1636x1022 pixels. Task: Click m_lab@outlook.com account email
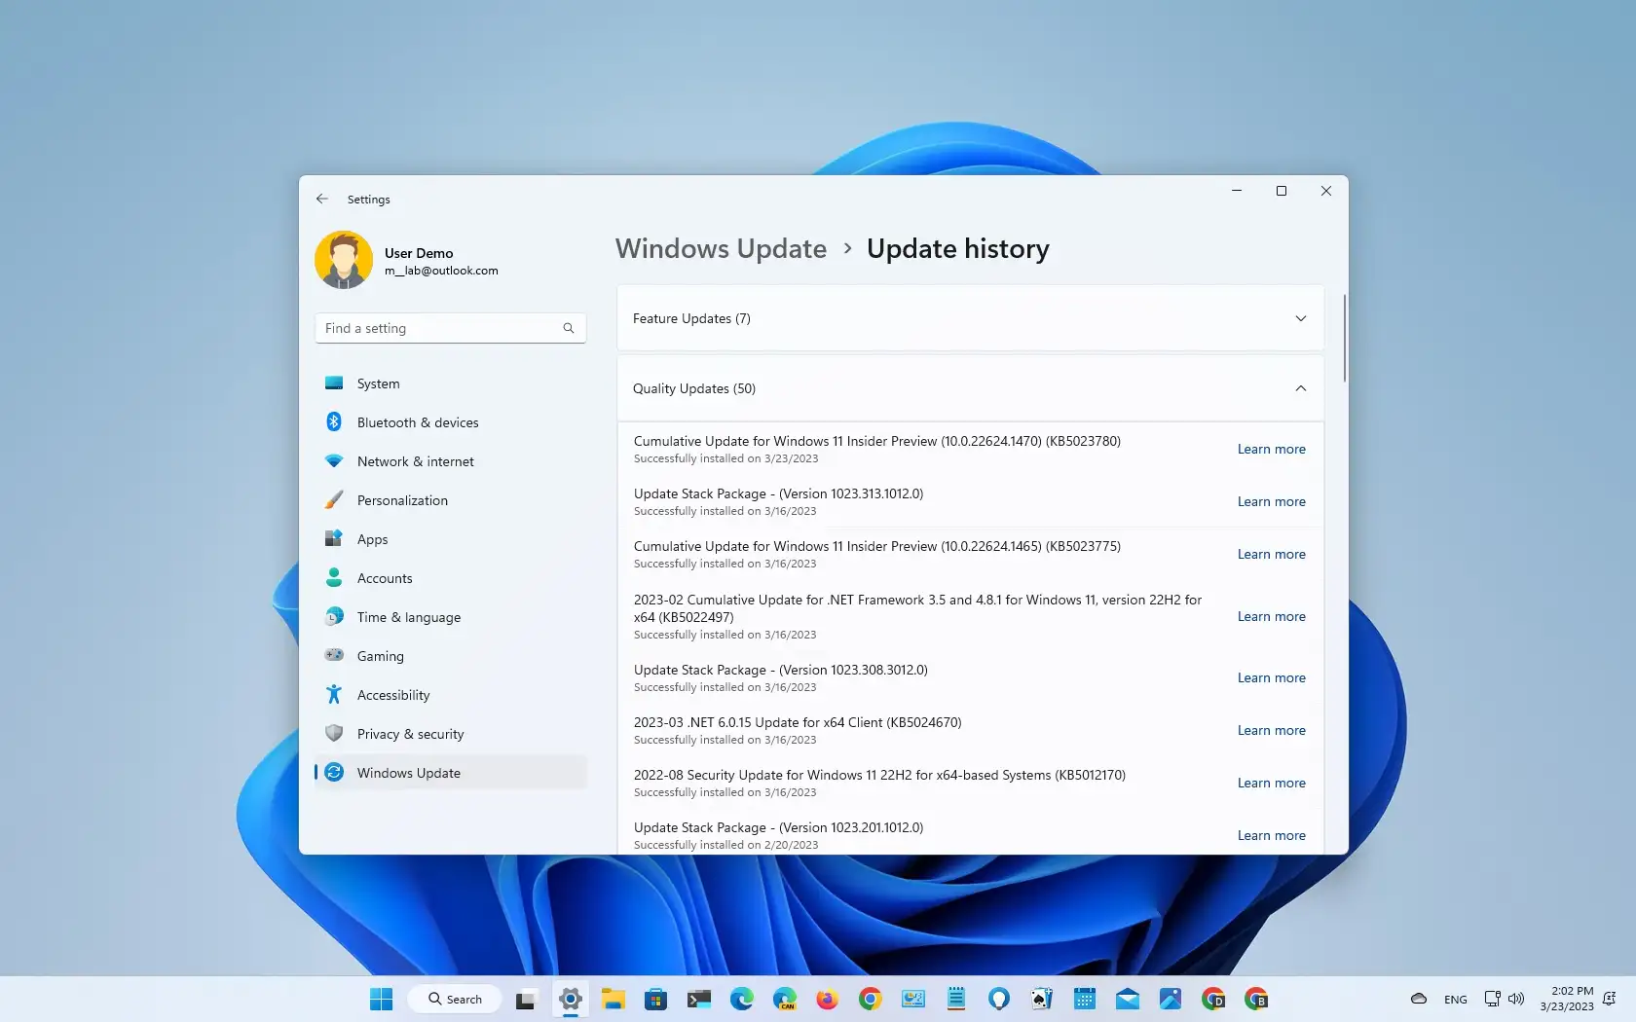(441, 271)
